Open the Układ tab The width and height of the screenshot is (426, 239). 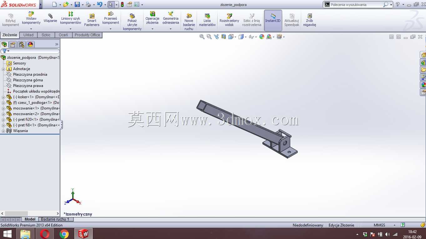pyautogui.click(x=28, y=35)
